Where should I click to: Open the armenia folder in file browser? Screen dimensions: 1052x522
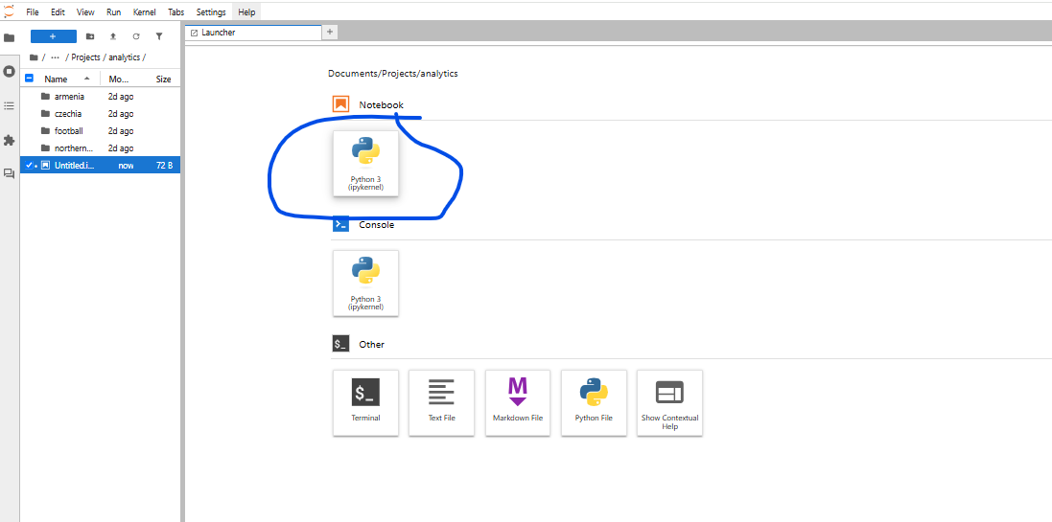[x=69, y=97]
